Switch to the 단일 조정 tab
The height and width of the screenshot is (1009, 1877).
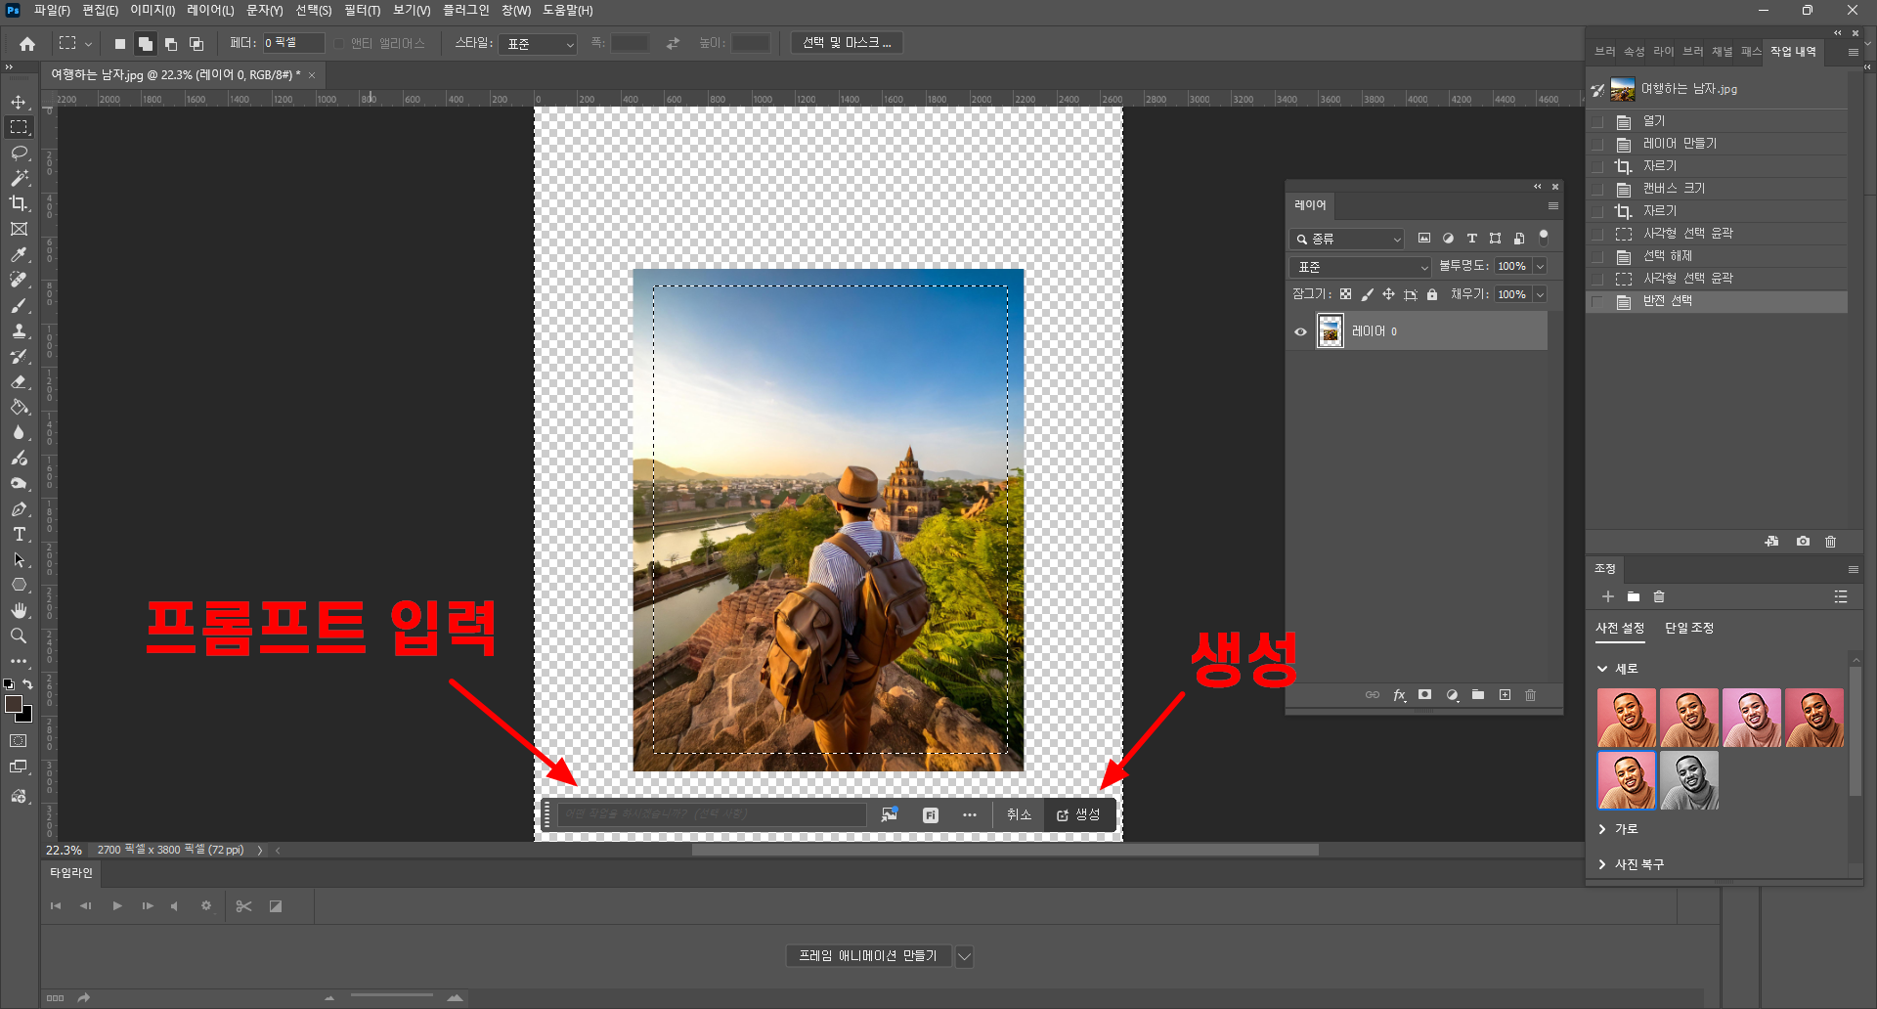tap(1688, 628)
